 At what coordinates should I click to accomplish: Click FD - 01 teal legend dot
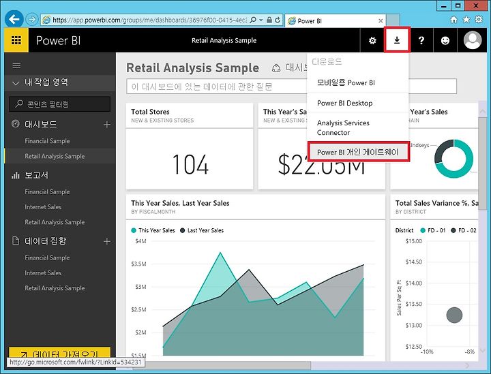click(x=423, y=230)
